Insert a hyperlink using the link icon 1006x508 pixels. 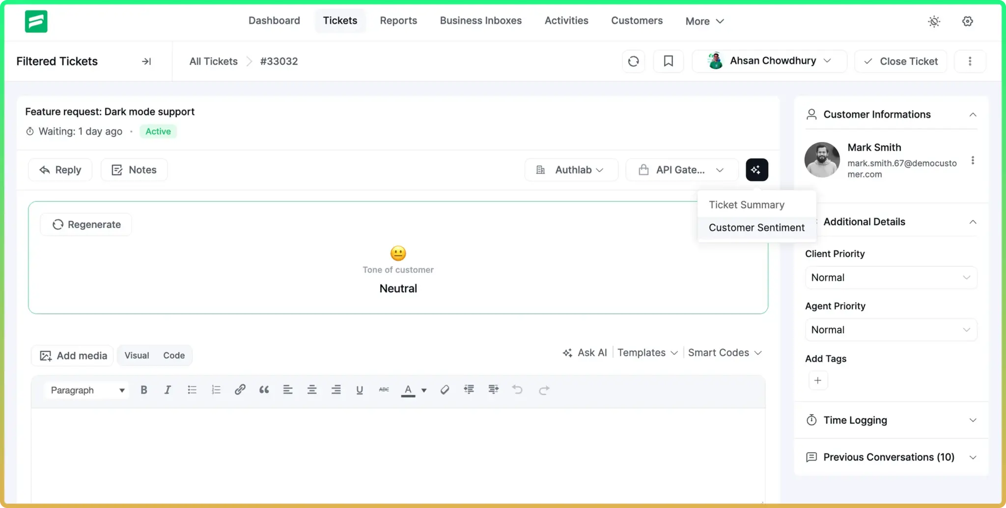pos(240,390)
